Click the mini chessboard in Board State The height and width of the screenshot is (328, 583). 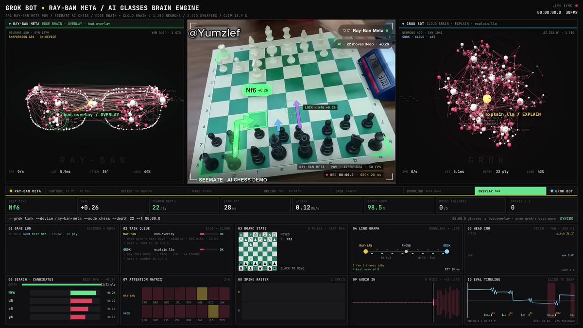coord(257,252)
